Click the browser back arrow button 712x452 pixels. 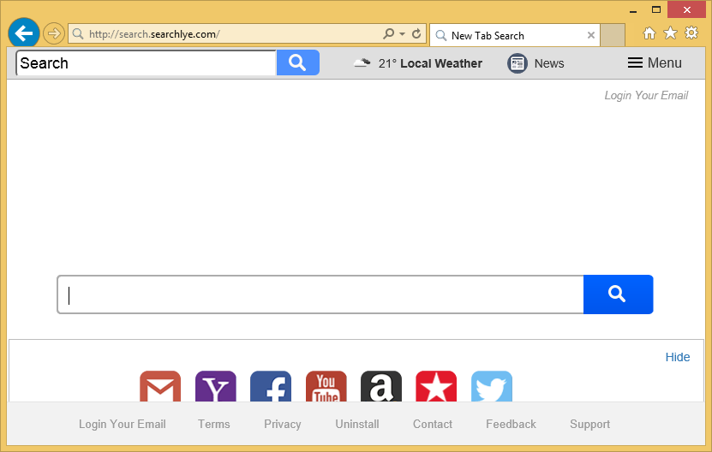24,33
